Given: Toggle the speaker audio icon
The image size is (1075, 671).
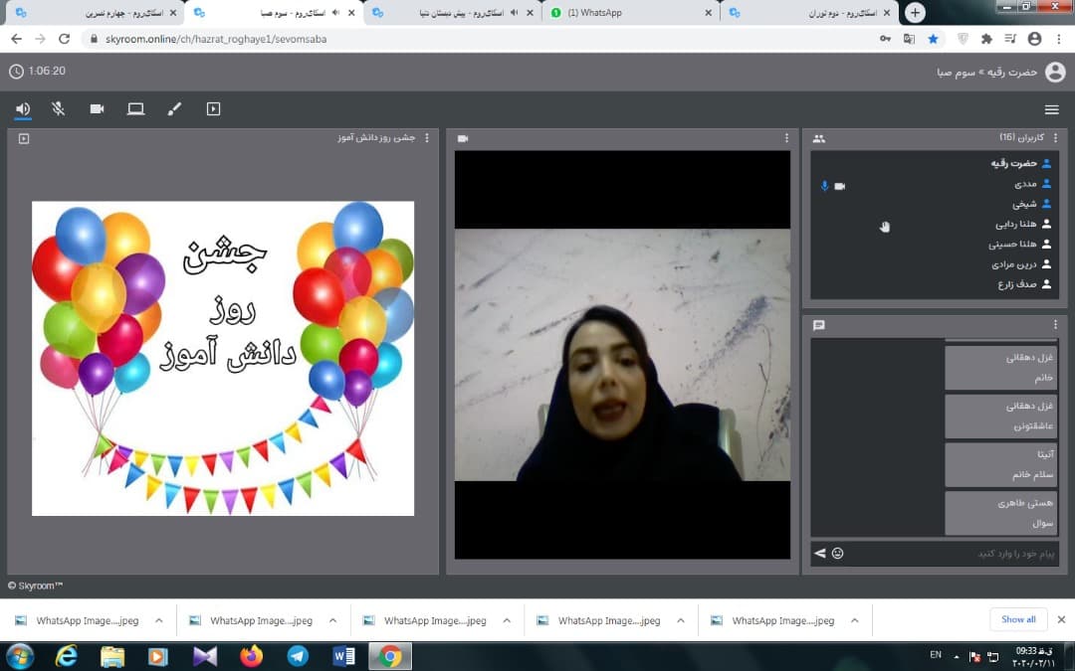Looking at the screenshot, I should pos(23,109).
